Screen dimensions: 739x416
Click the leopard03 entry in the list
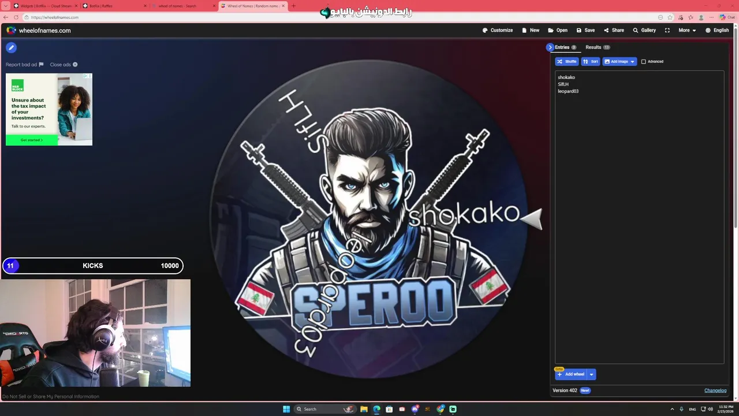568,91
